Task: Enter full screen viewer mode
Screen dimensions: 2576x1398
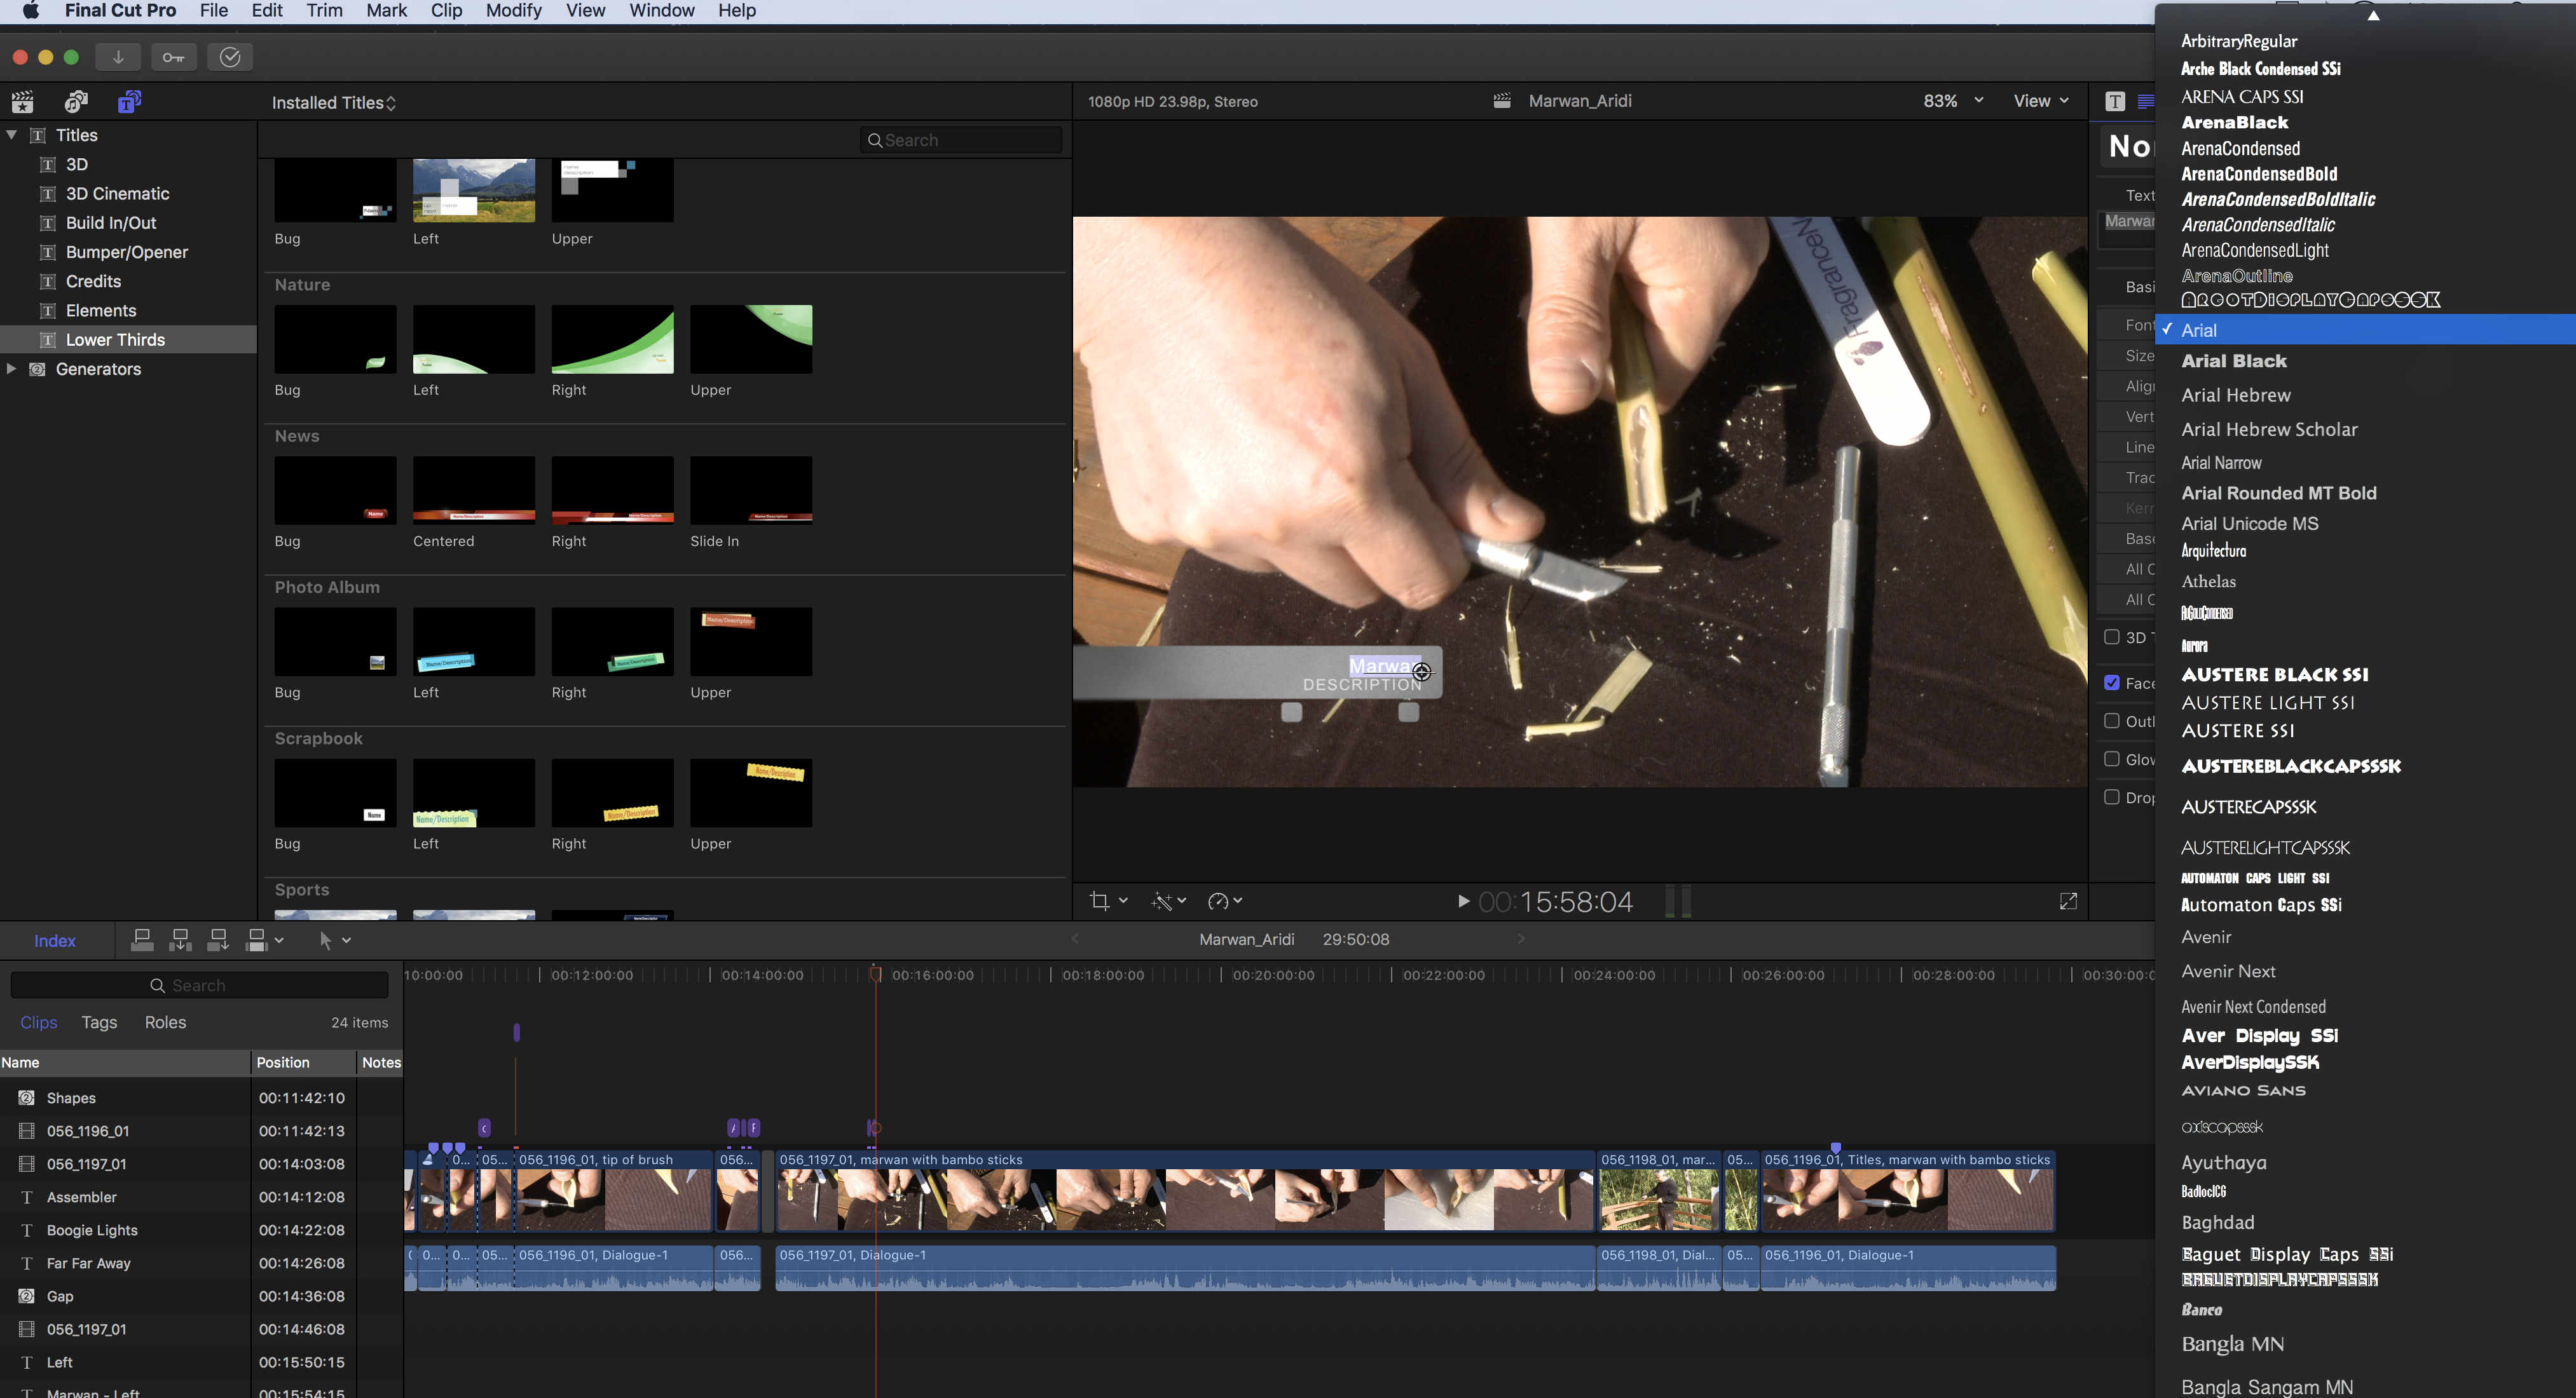Action: [x=2068, y=900]
